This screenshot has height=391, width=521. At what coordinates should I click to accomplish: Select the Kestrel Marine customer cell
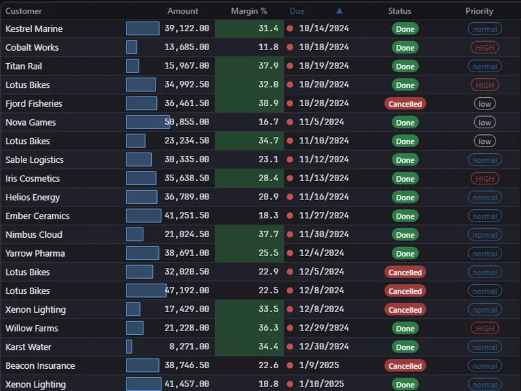point(34,29)
